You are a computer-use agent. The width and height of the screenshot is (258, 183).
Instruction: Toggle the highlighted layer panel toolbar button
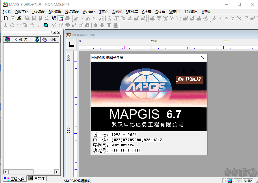click(61, 18)
